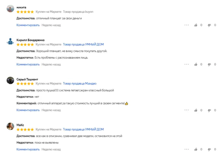Like никита's review with thumbs up
Screen dimensions: 221x157
point(196,25)
